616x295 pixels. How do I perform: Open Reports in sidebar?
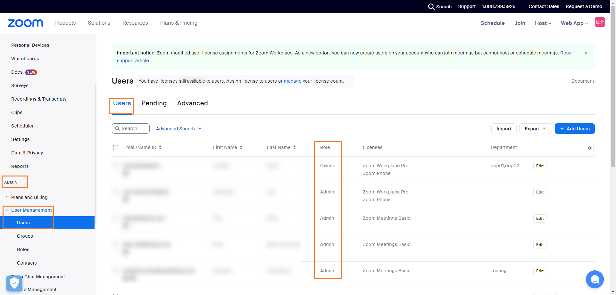(20, 166)
